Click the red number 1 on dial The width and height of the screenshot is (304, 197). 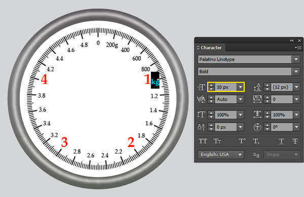[x=147, y=79]
